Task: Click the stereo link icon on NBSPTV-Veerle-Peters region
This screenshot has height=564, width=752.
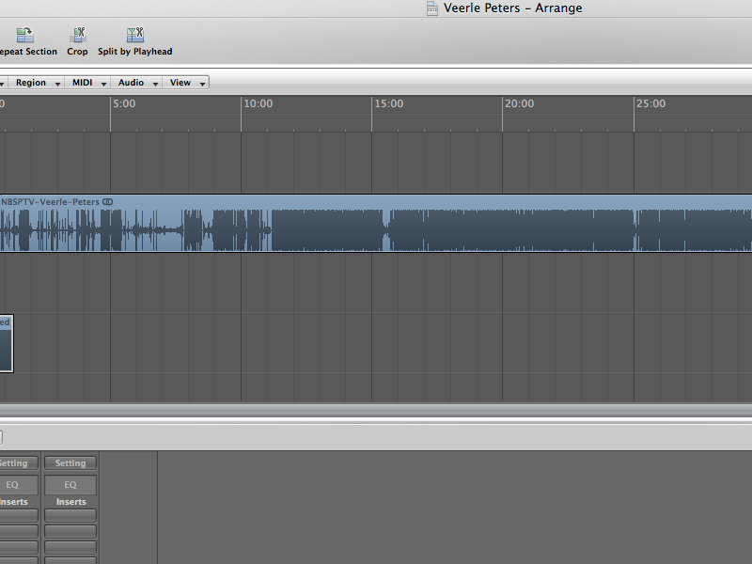Action: (x=108, y=202)
